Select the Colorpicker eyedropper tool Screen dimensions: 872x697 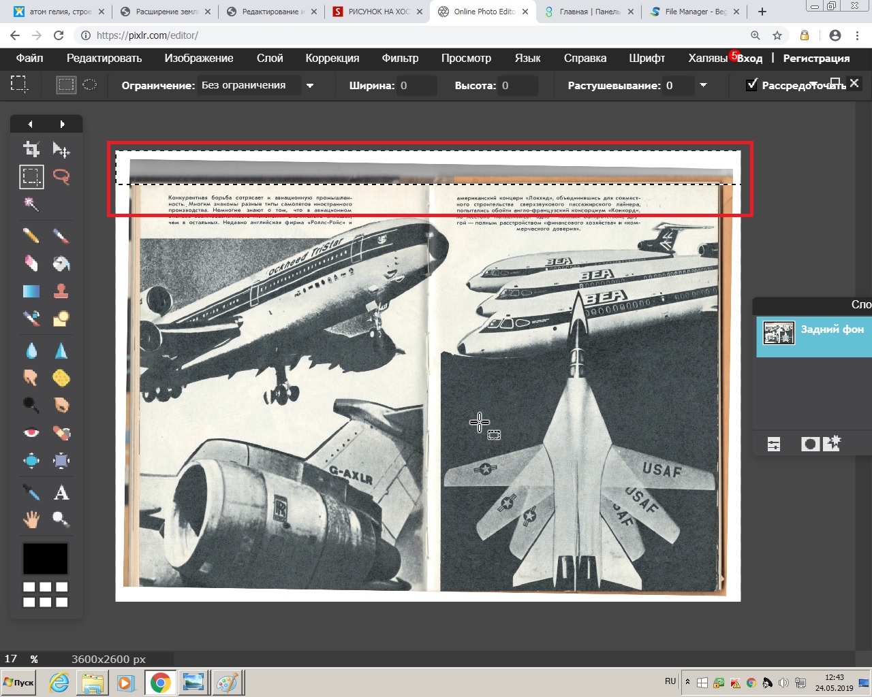click(31, 493)
